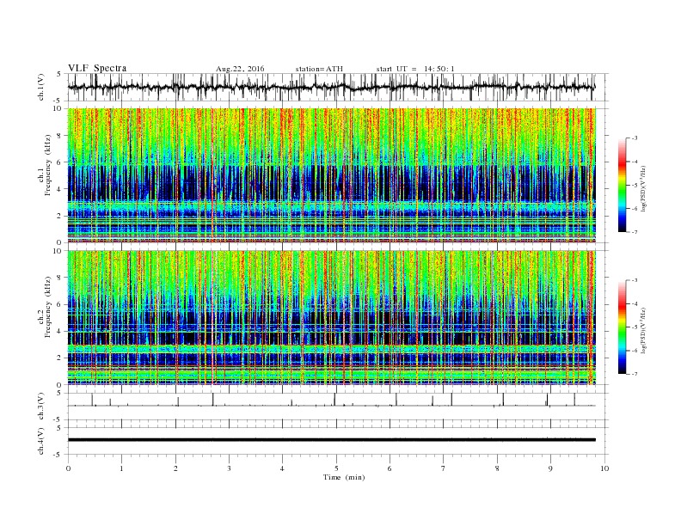This screenshot has height=526, width=681.
Task: Click the thick black ch.4 voltage trace
Action: coord(332,440)
